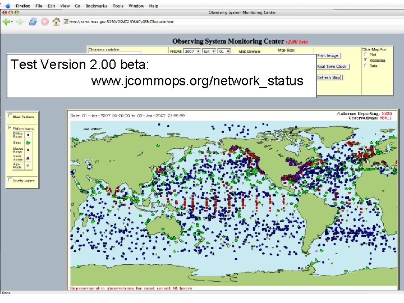The image size is (404, 303).
Task: Select the Data radio button
Action: click(x=366, y=66)
